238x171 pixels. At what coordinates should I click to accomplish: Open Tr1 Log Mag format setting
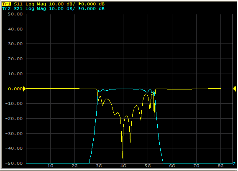pos(36,4)
